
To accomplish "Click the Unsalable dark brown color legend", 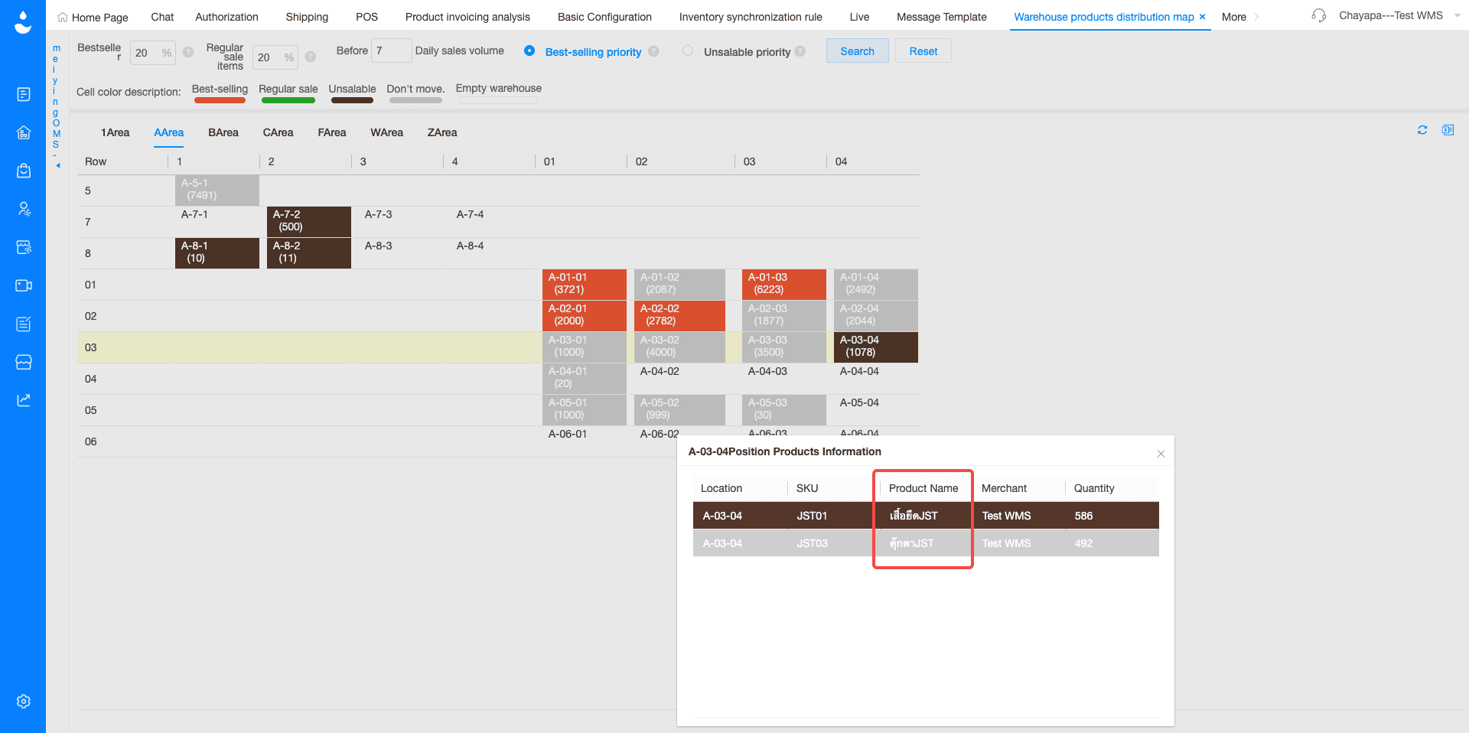I will point(352,100).
